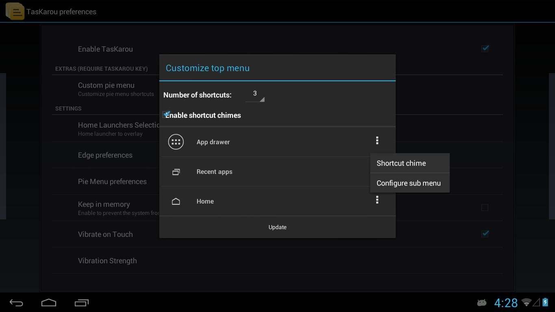Toggle the Enable shortcut chimes checkbox
The image size is (555, 312).
(167, 115)
